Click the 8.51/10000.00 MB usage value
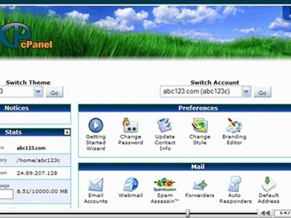 tap(42, 191)
